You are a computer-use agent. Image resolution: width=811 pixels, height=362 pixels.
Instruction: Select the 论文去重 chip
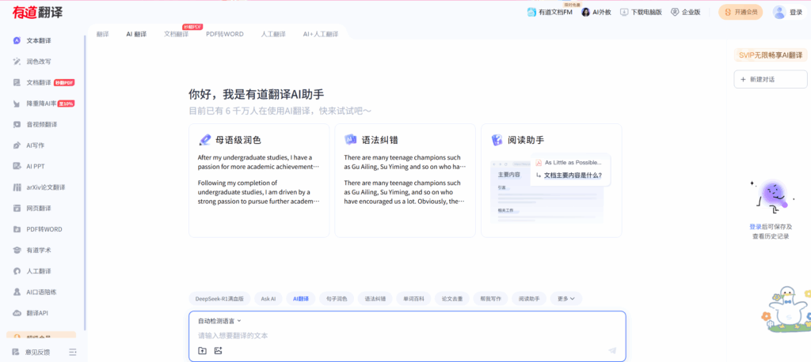(452, 299)
